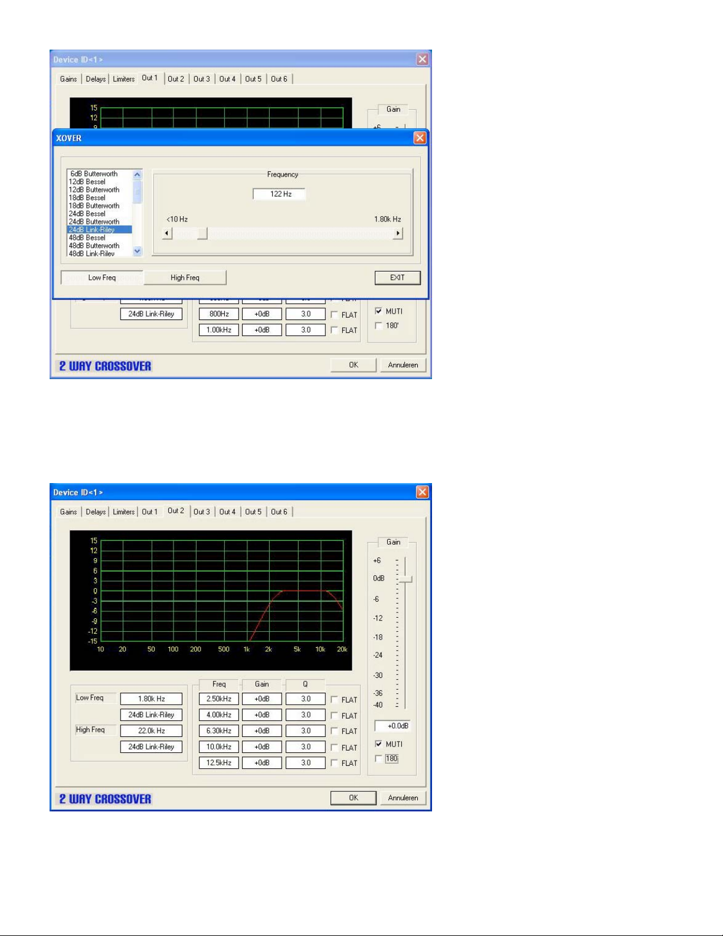The height and width of the screenshot is (936, 723).
Task: Click the Q field in the 12.5kHz row
Action: coord(306,763)
